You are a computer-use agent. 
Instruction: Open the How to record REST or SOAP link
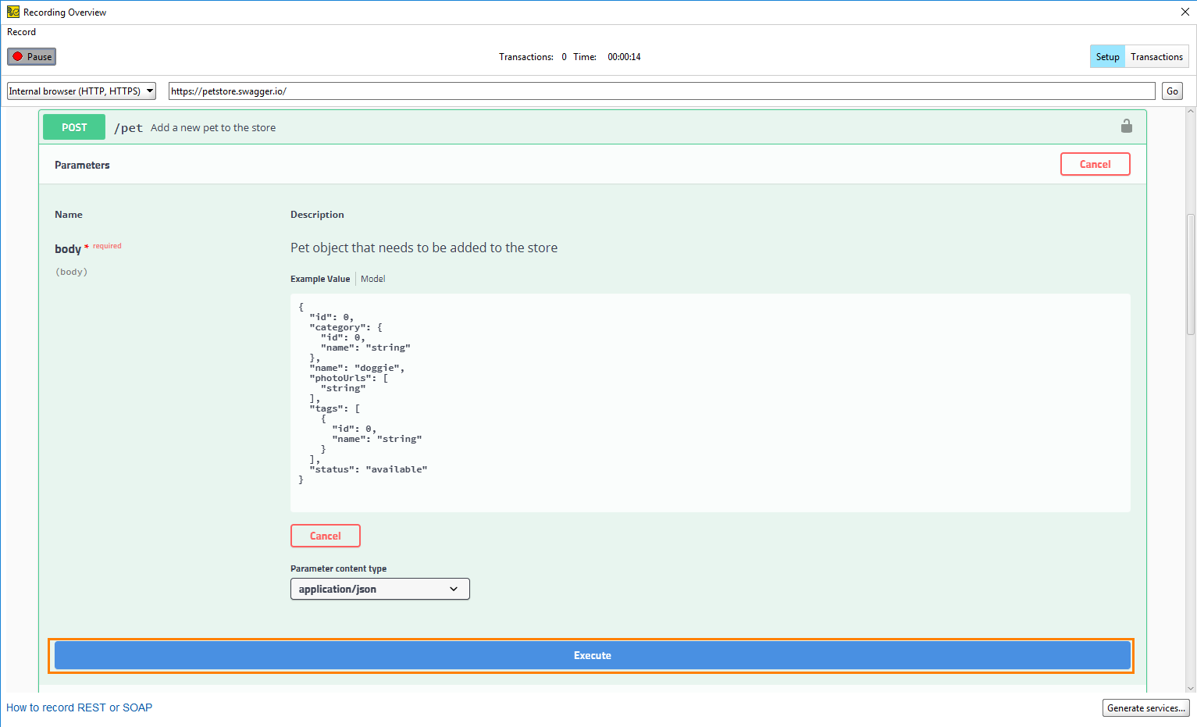click(x=80, y=707)
